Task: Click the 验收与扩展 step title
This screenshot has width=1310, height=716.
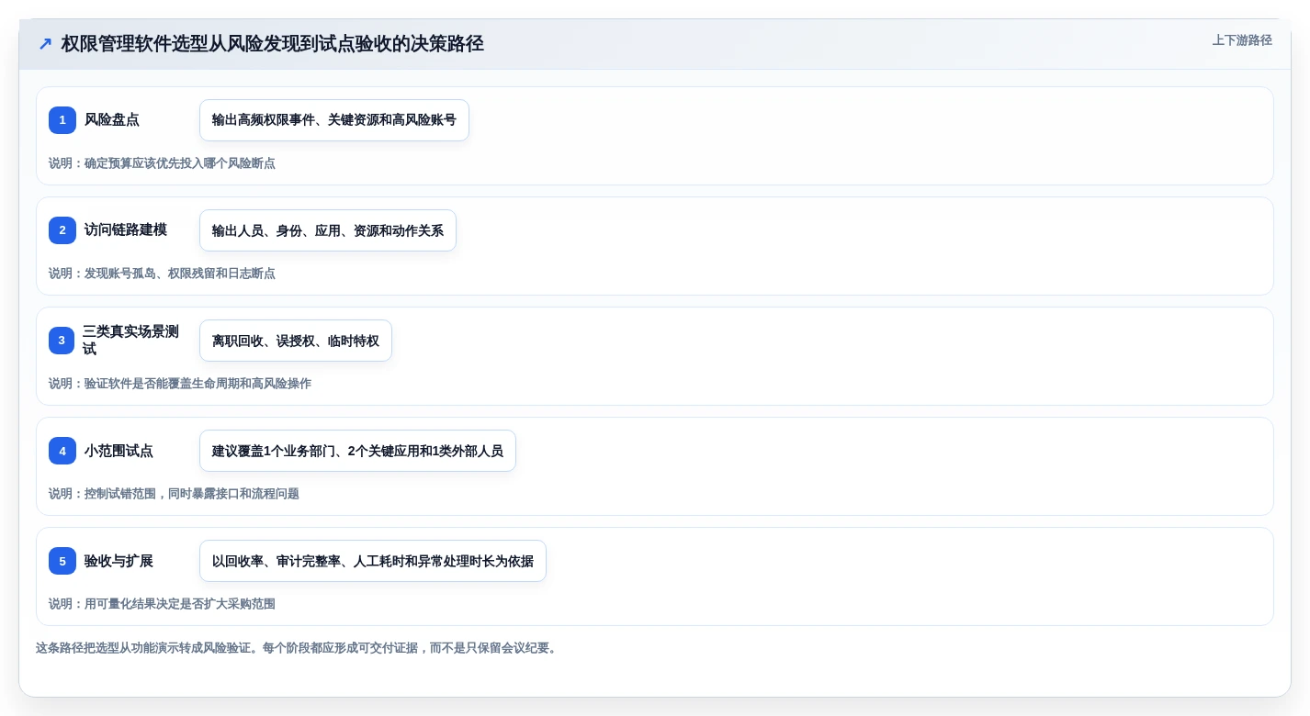Action: tap(119, 561)
